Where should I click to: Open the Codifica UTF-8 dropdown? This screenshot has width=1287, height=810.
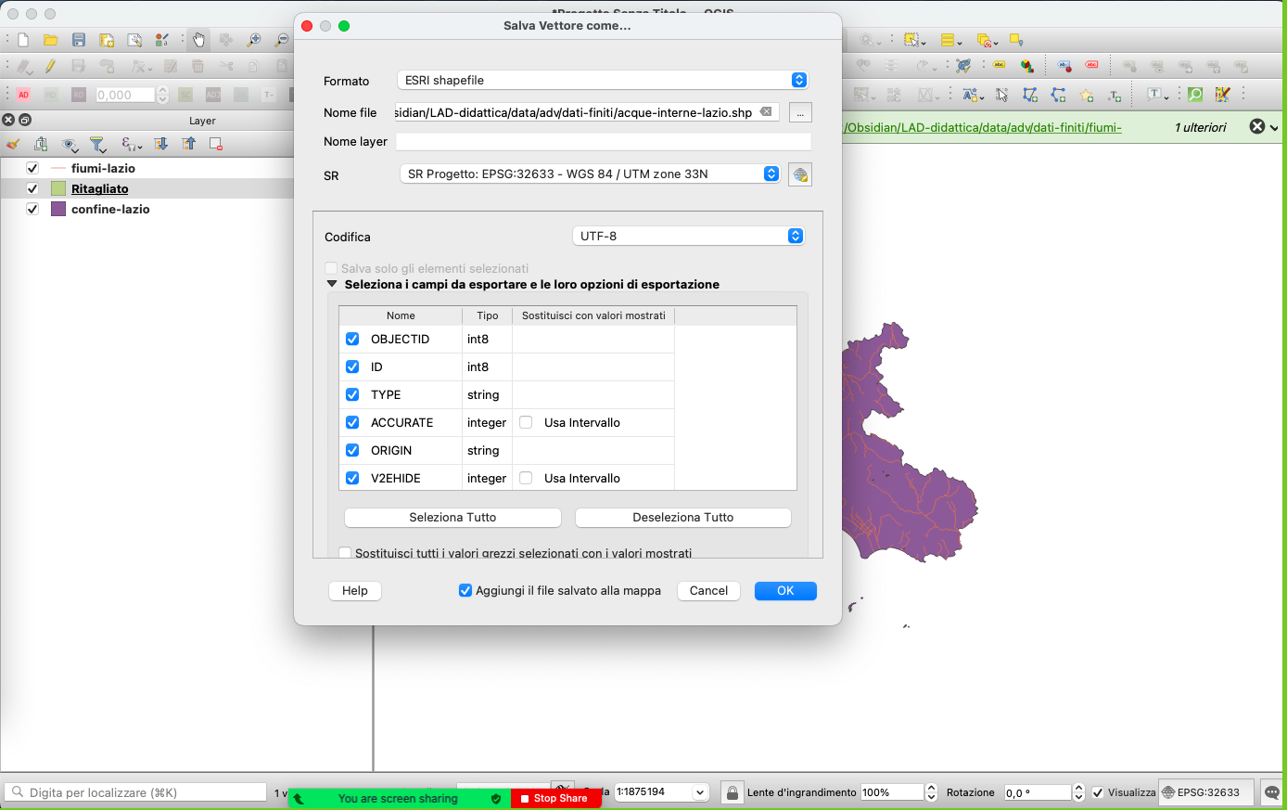coord(688,236)
